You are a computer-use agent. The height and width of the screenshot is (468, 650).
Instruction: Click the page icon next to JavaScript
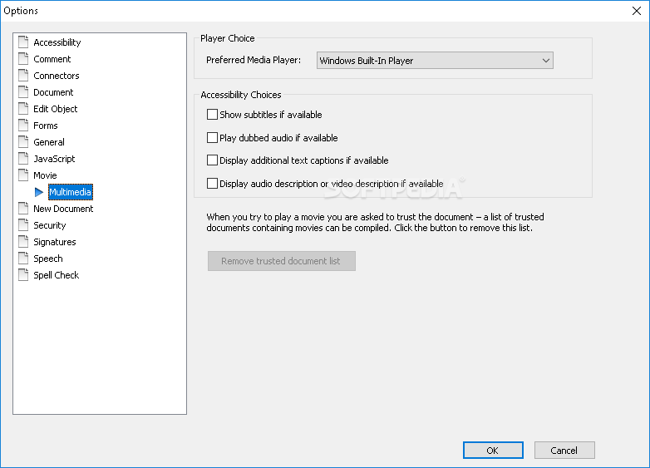pos(23,158)
